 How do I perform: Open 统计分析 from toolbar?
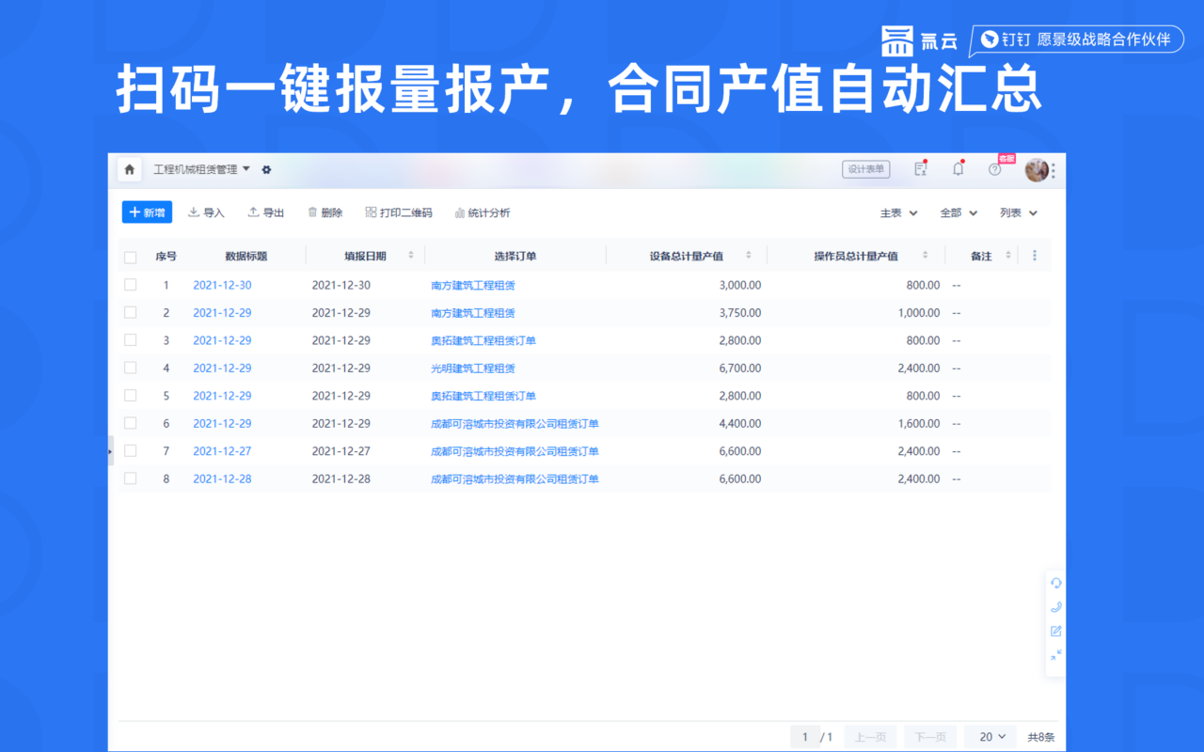click(x=482, y=212)
